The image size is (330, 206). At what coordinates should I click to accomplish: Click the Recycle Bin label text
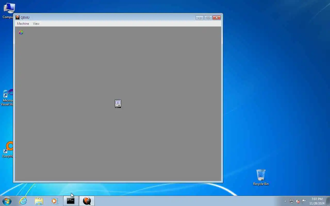[261, 184]
